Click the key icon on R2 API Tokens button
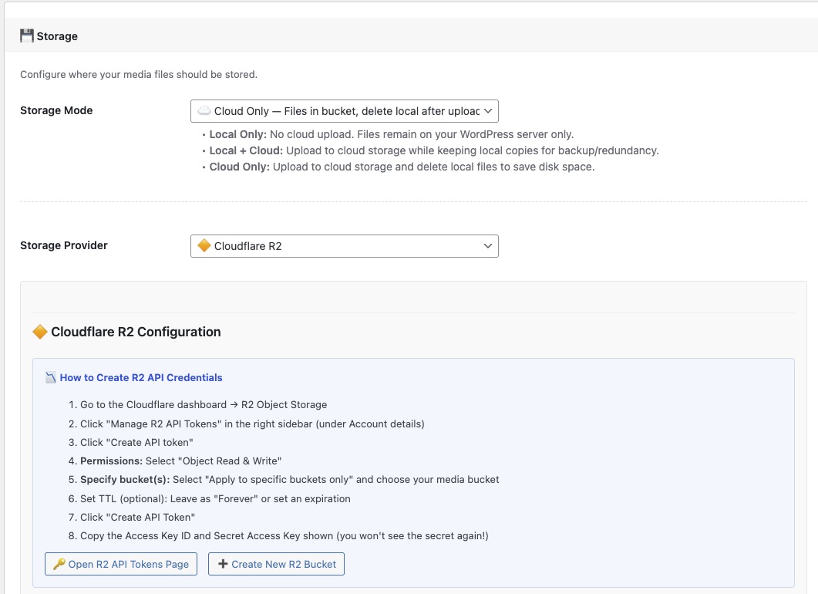 click(x=60, y=564)
